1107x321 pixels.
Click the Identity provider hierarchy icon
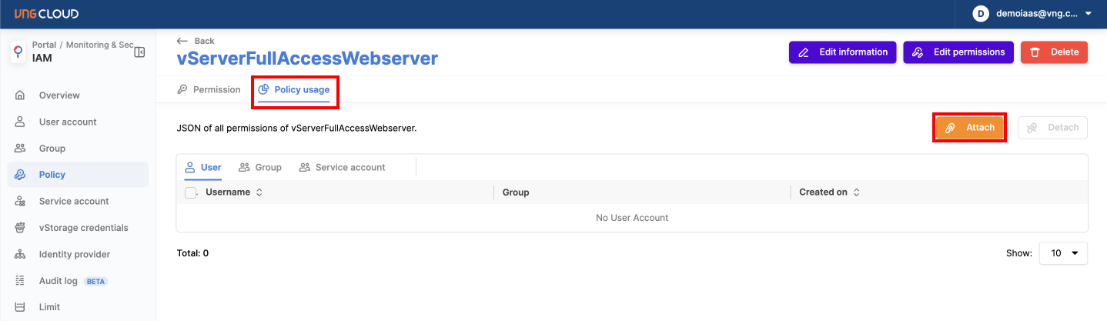pyautogui.click(x=20, y=254)
